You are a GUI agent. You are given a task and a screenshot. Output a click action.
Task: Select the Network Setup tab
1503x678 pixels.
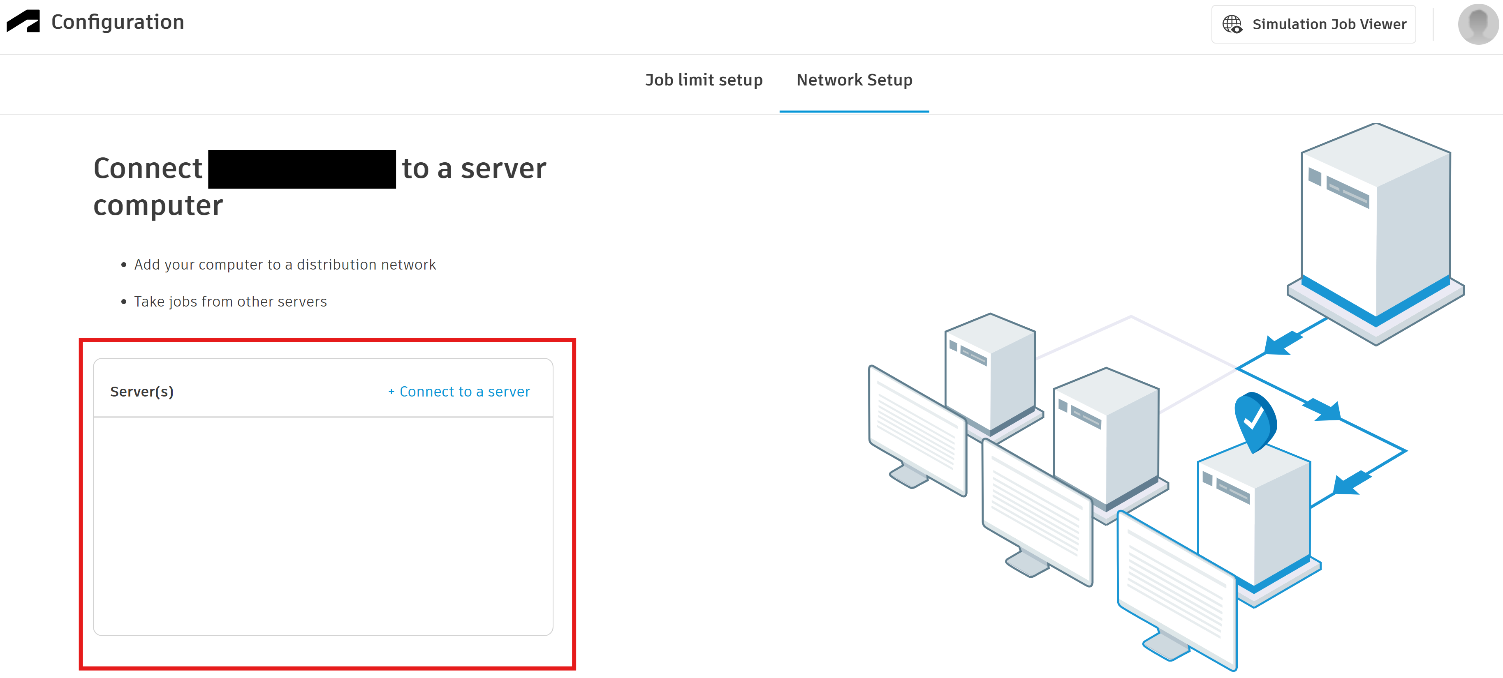854,80
